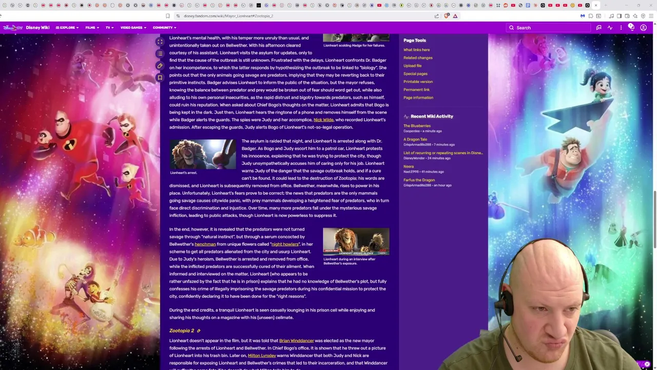
Task: Open the three-dot More menu in wiki header
Action: pyautogui.click(x=621, y=28)
